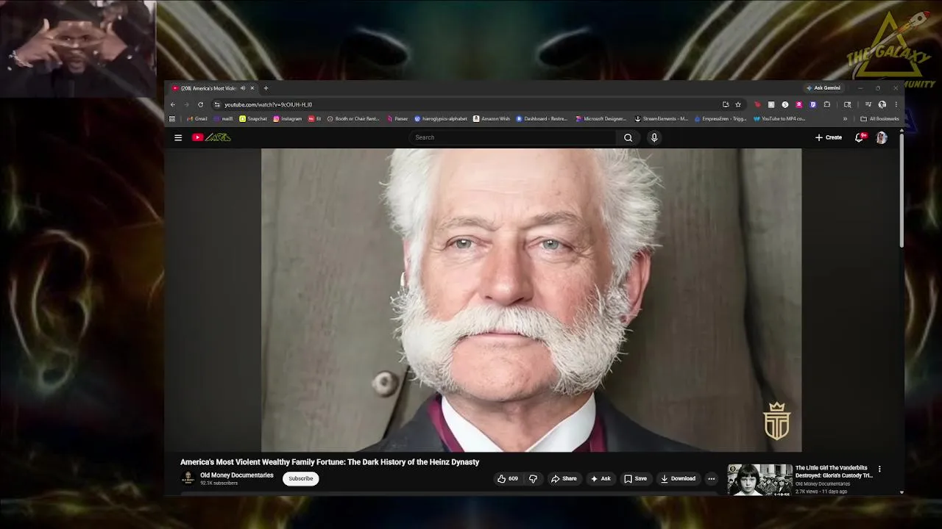
Task: Open the Twitch extension icon
Action: 812,104
